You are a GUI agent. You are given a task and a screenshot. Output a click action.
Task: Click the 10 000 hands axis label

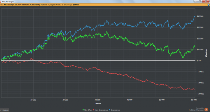(33, 100)
